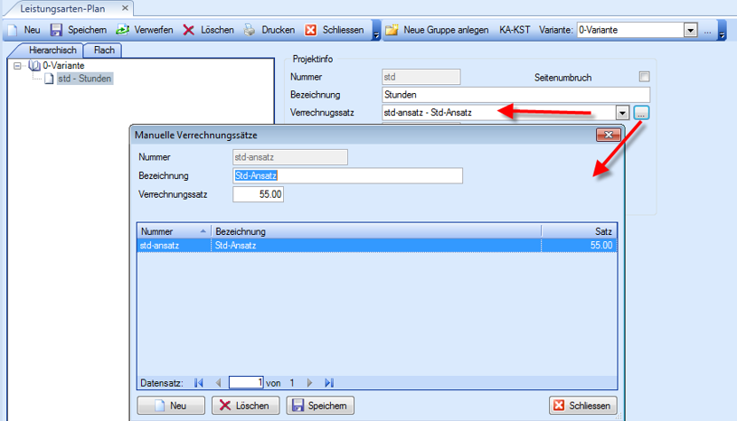737x421 pixels.
Task: Click Verwerfen in the top toolbar
Action: coord(145,30)
